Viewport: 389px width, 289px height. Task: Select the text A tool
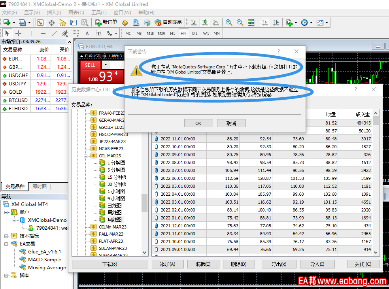point(87,33)
